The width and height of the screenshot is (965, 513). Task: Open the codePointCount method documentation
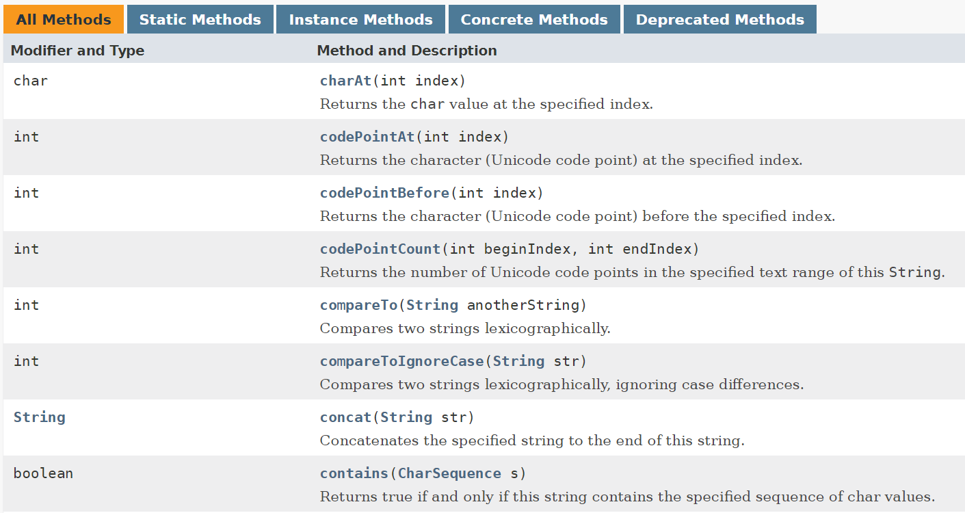(x=380, y=248)
